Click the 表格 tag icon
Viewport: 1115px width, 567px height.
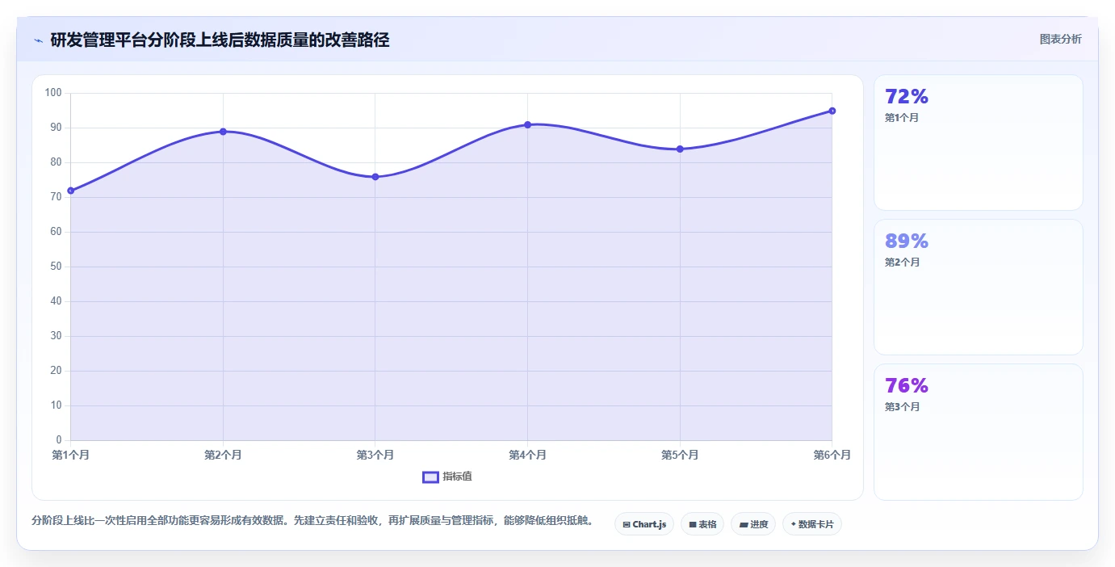tap(693, 524)
